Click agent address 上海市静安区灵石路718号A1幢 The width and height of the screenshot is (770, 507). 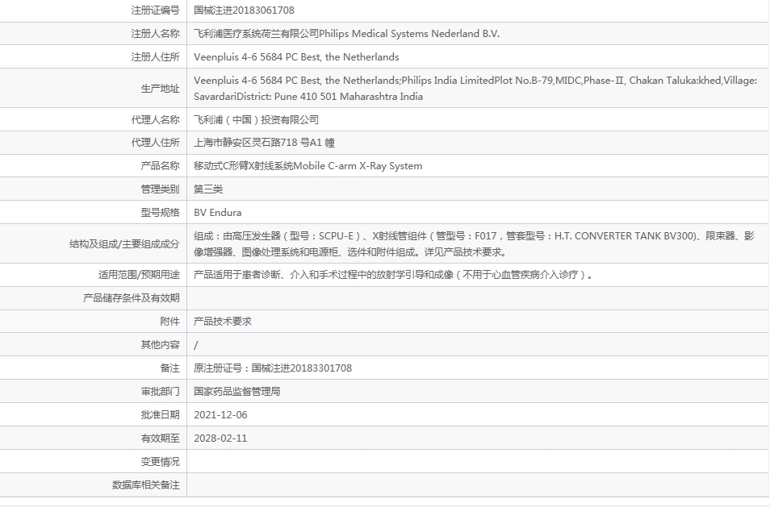coord(264,143)
